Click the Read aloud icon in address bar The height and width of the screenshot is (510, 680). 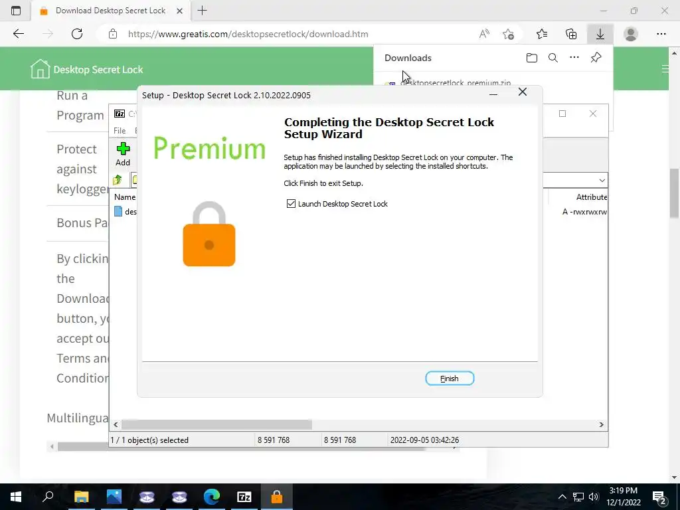[484, 34]
